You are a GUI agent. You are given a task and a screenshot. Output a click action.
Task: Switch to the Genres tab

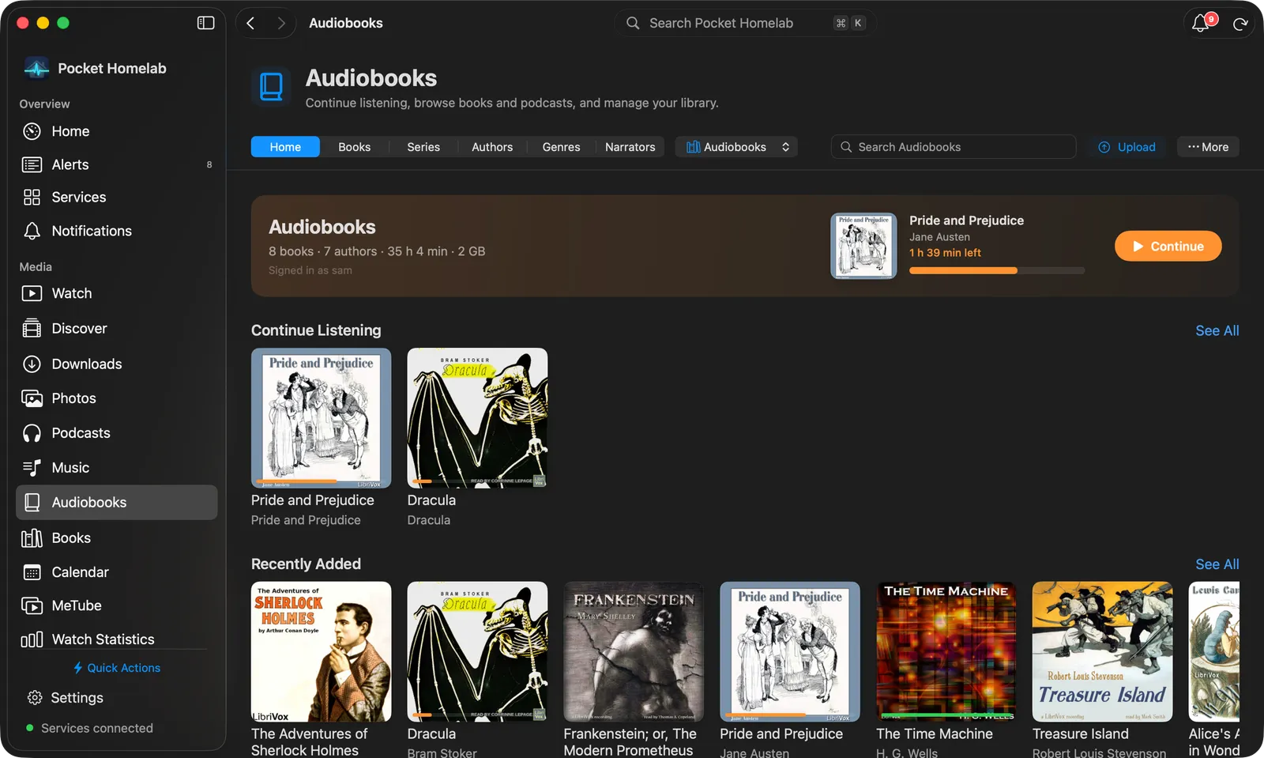[x=561, y=147]
